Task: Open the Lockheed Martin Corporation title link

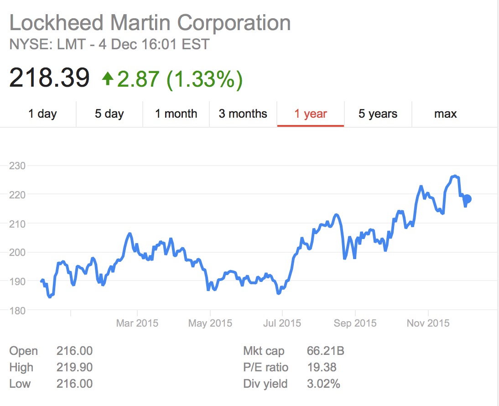Action: tap(150, 23)
